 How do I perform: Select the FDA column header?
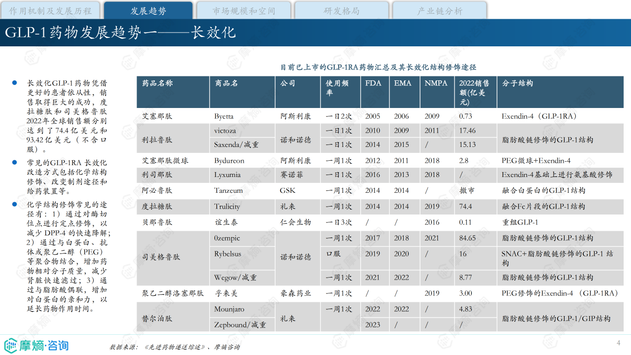375,92
